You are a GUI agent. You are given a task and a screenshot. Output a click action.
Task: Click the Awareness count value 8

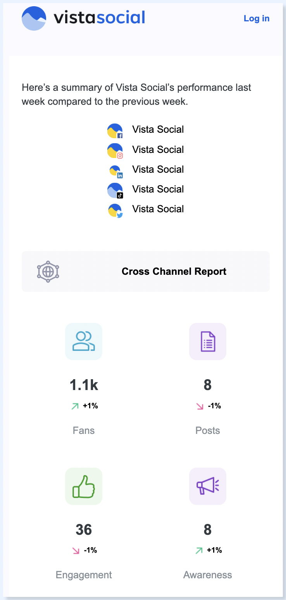click(208, 529)
